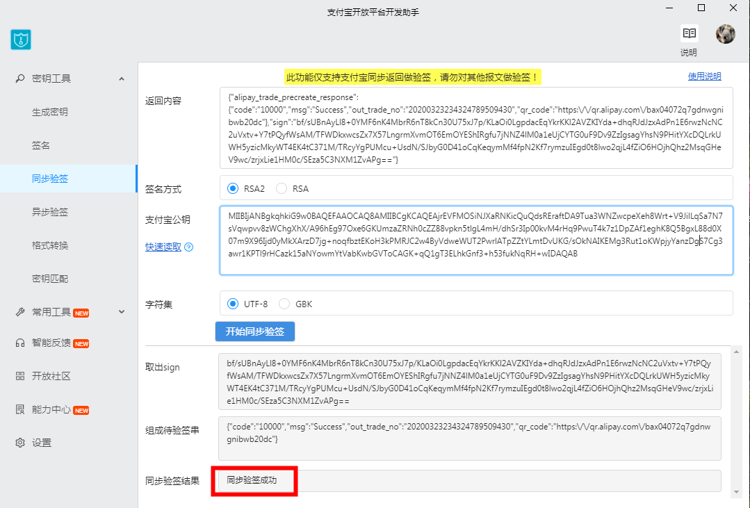Screen dimensions: 750x508
Task: Click the 取出sign output box
Action: [470, 382]
